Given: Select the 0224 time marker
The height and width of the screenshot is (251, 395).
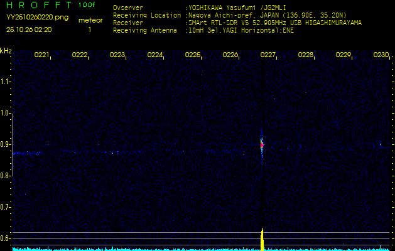Looking at the screenshot, I should click(155, 55).
